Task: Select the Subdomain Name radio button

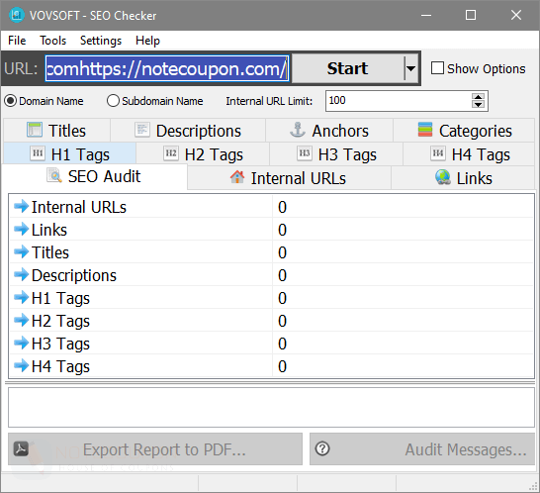Action: click(113, 101)
